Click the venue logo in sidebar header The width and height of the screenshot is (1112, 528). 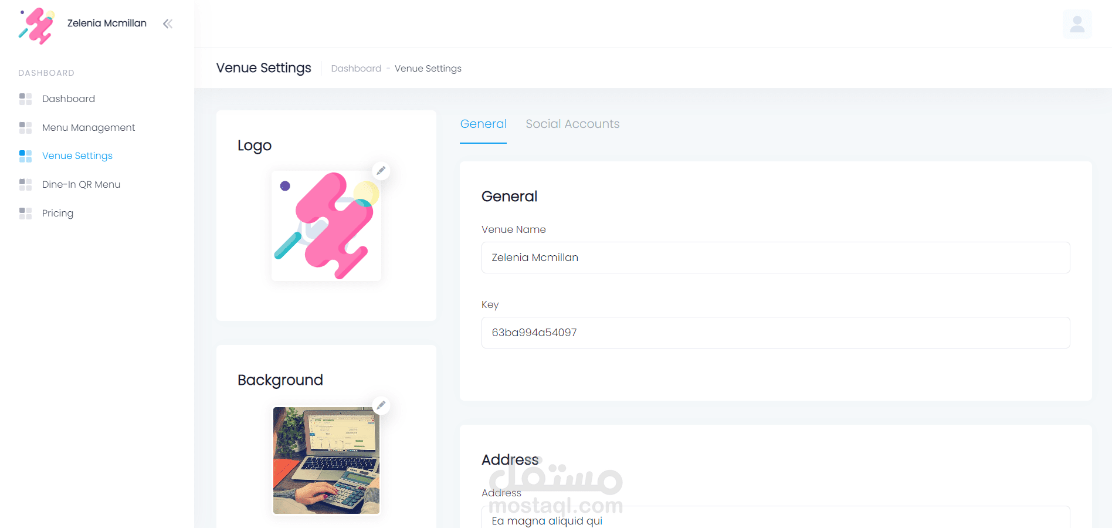(36, 25)
